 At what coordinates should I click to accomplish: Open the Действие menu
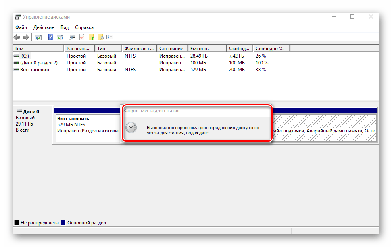pyautogui.click(x=44, y=27)
